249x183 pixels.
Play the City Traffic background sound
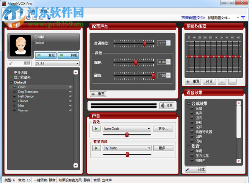coord(97,148)
